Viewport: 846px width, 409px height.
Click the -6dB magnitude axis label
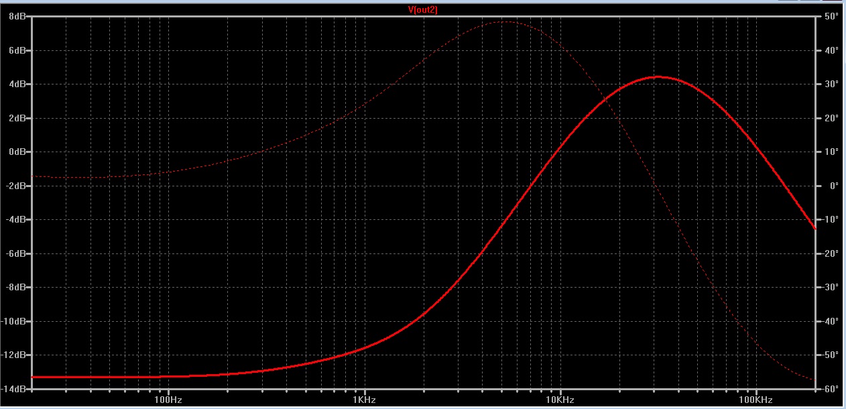coord(15,253)
